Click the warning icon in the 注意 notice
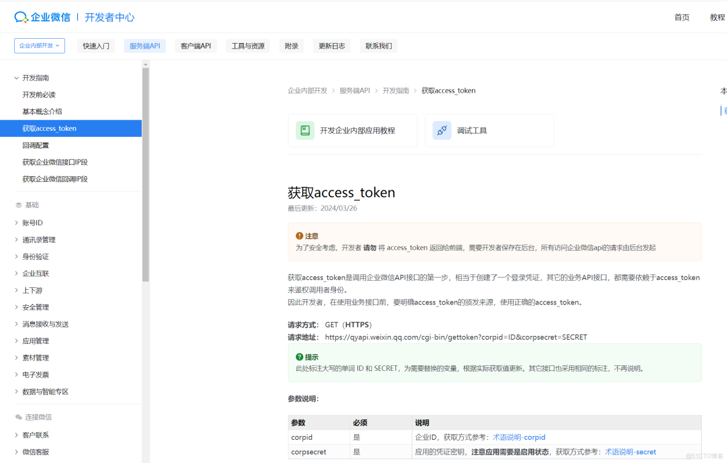 click(x=299, y=235)
